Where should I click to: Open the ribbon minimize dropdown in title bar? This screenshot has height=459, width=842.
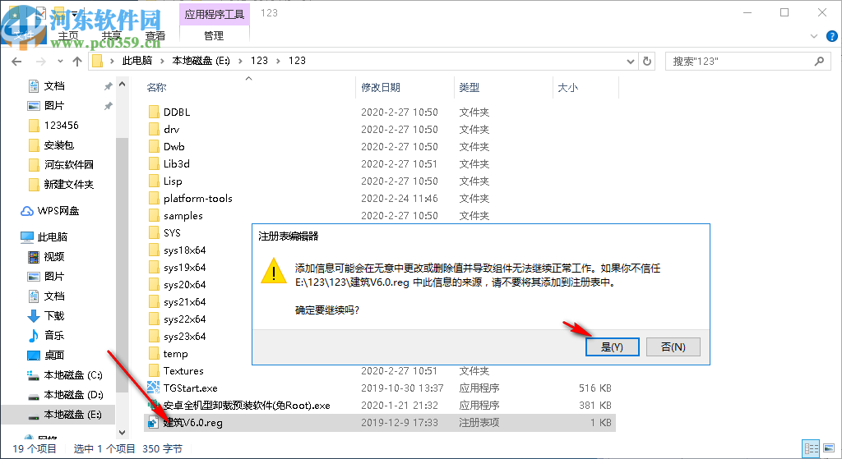pos(75,13)
